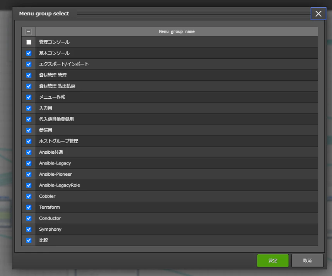Viewport: 332px width, 276px height.
Task: Select the 基本コンソール row label
Action: [x=54, y=53]
